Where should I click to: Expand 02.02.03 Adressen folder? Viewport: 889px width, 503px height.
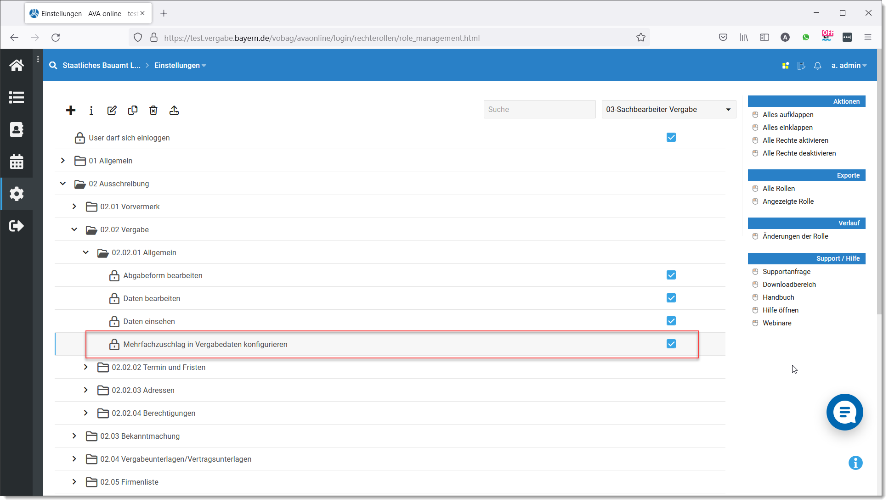86,390
